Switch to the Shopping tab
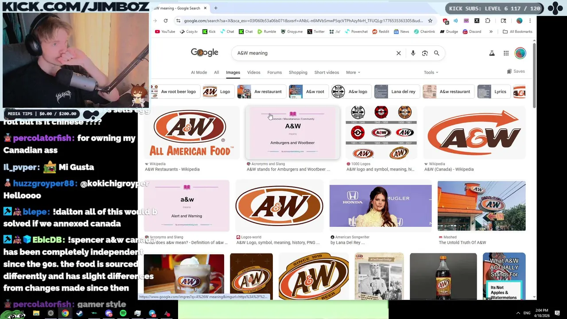This screenshot has height=319, width=567. point(298,73)
